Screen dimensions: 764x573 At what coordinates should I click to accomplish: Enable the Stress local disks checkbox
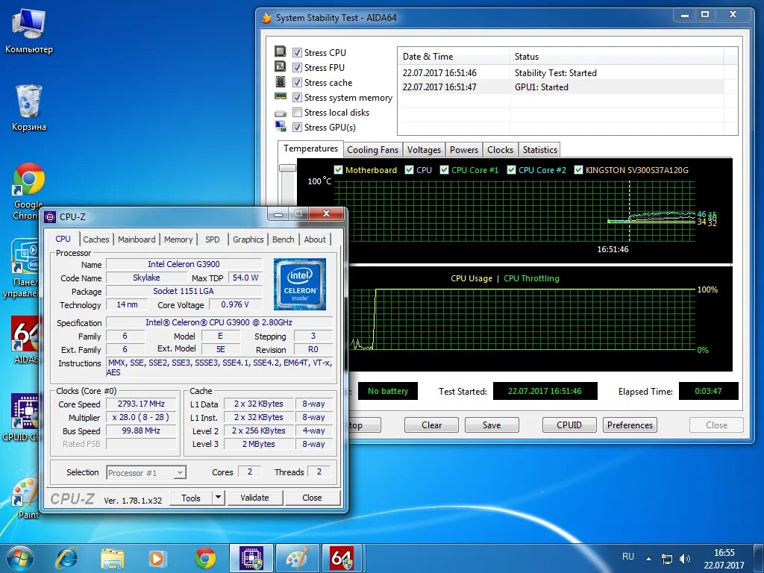(x=297, y=113)
